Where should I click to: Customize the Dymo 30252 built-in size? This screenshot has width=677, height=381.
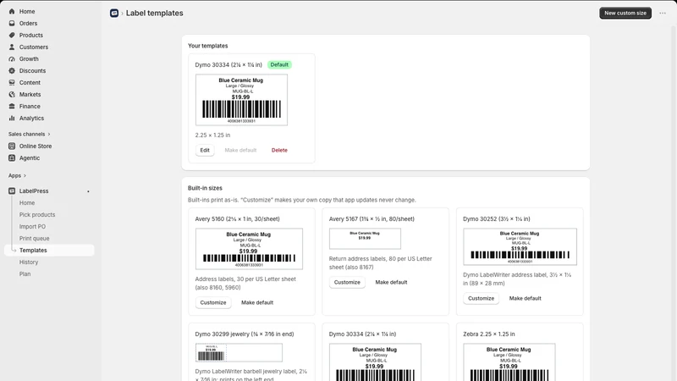coord(481,298)
